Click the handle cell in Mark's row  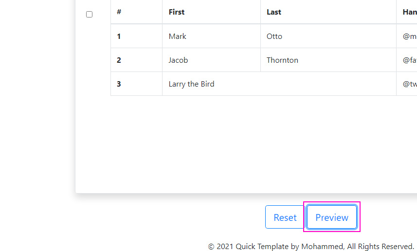point(409,36)
